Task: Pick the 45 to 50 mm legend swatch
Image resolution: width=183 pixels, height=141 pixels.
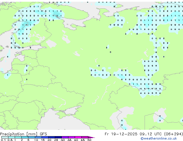Action: tap(85, 137)
